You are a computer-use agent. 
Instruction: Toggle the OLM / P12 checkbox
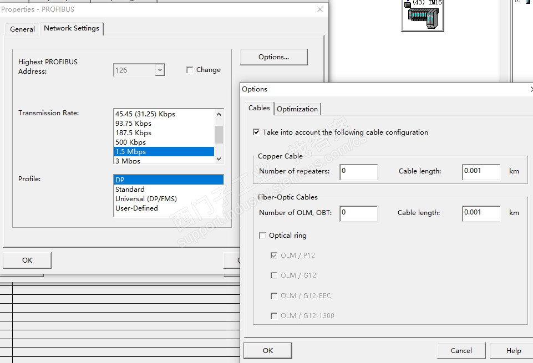click(x=273, y=255)
